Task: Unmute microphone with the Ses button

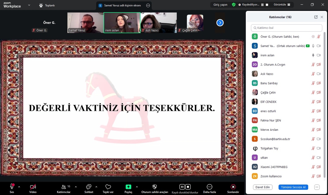Action: (x=12, y=187)
